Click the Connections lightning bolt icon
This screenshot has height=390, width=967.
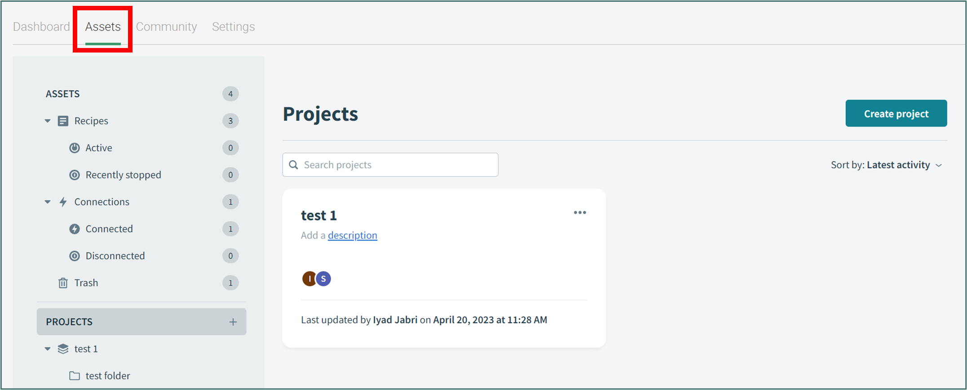tap(63, 202)
